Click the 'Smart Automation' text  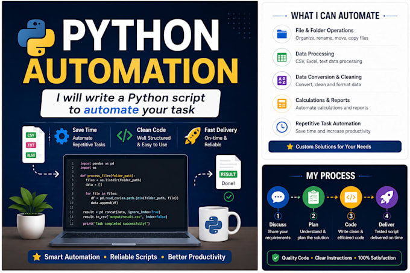click(x=72, y=257)
